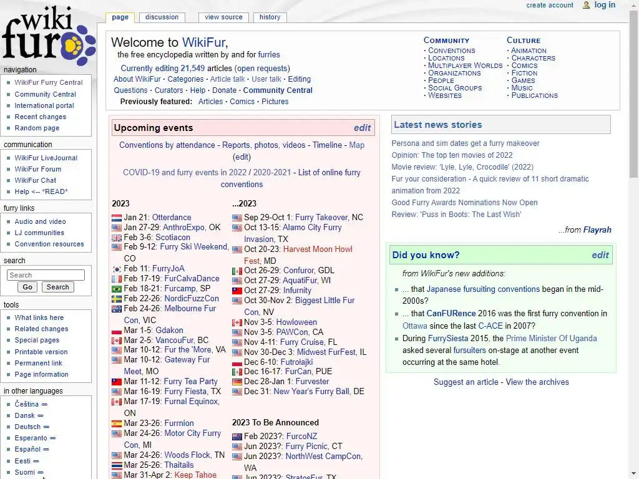Click the Canada flag next to VancouFur
The image size is (639, 479).
pyautogui.click(x=117, y=341)
